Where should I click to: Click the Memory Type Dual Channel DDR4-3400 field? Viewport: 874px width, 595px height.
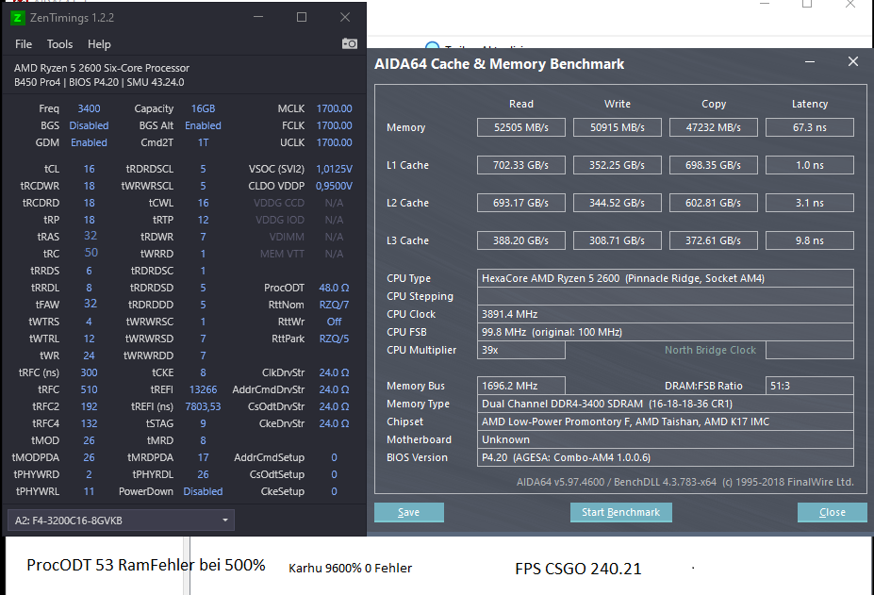coord(665,404)
